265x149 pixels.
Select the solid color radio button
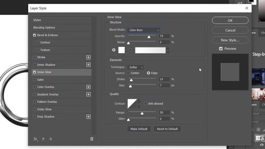pyautogui.click(x=114, y=50)
